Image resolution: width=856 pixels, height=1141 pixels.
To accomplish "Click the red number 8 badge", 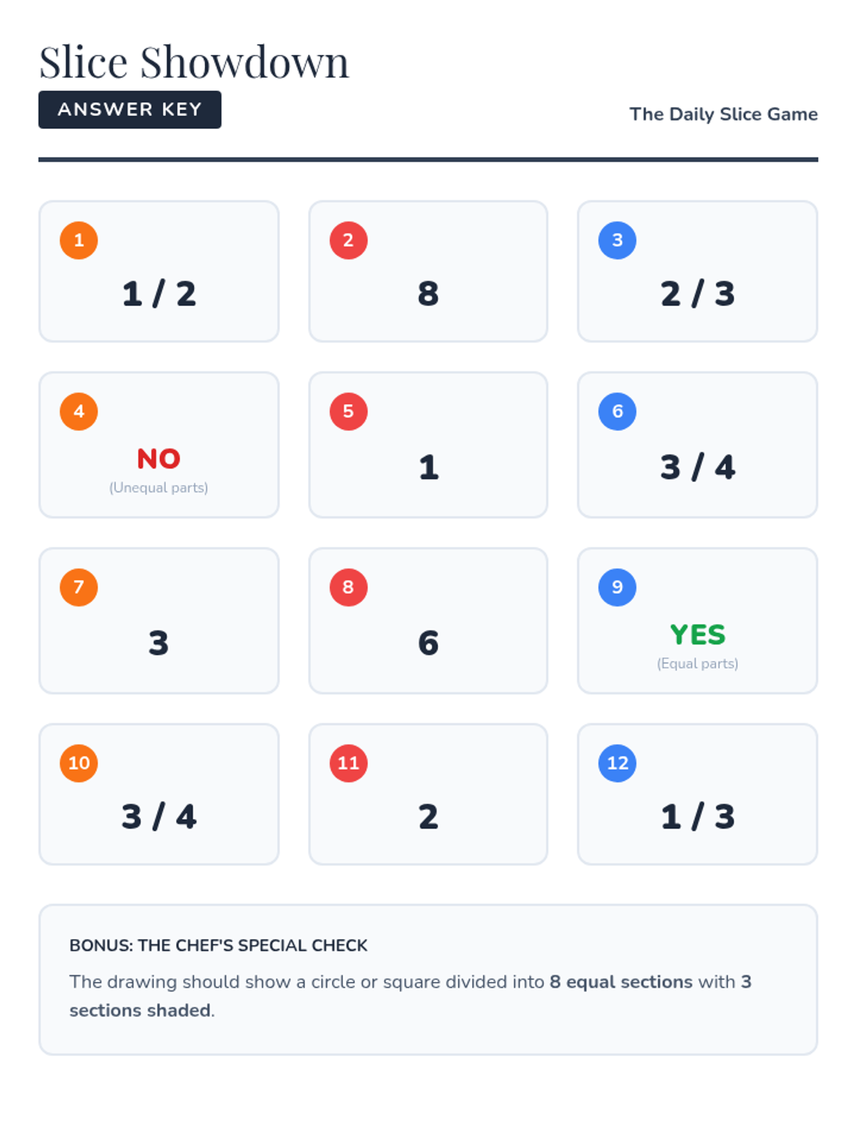I will click(348, 588).
